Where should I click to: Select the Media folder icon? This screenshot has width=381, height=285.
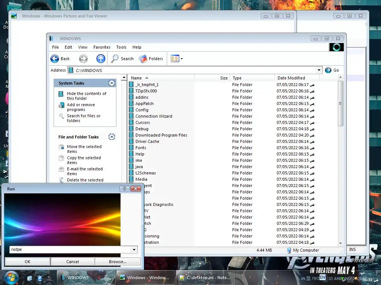coord(131,179)
